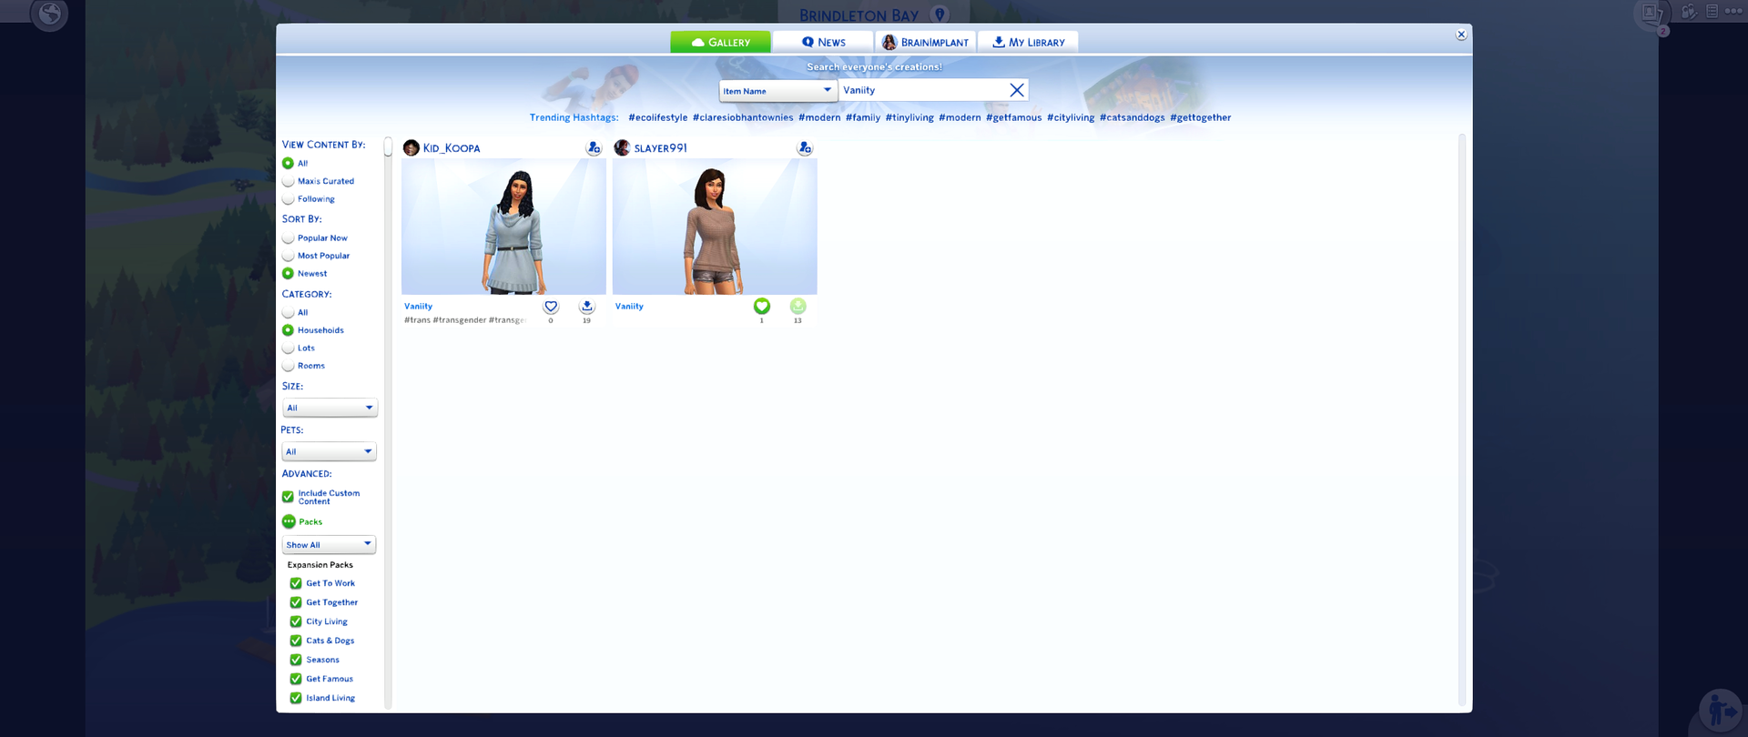The width and height of the screenshot is (1748, 737).
Task: Click the #getfamous hashtag
Action: click(x=1013, y=117)
